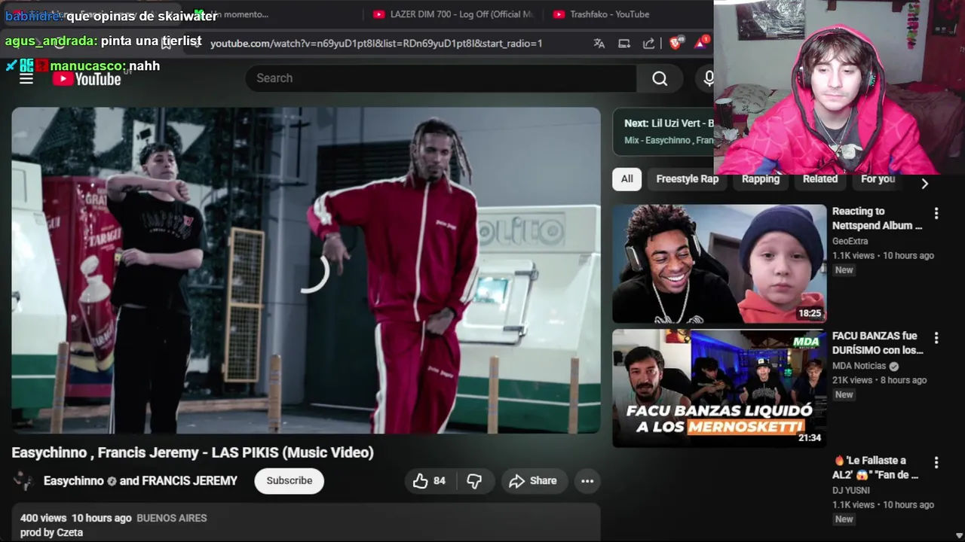Go to the DJ YUSNI channel
Screen dimensions: 965x542
coord(851,491)
